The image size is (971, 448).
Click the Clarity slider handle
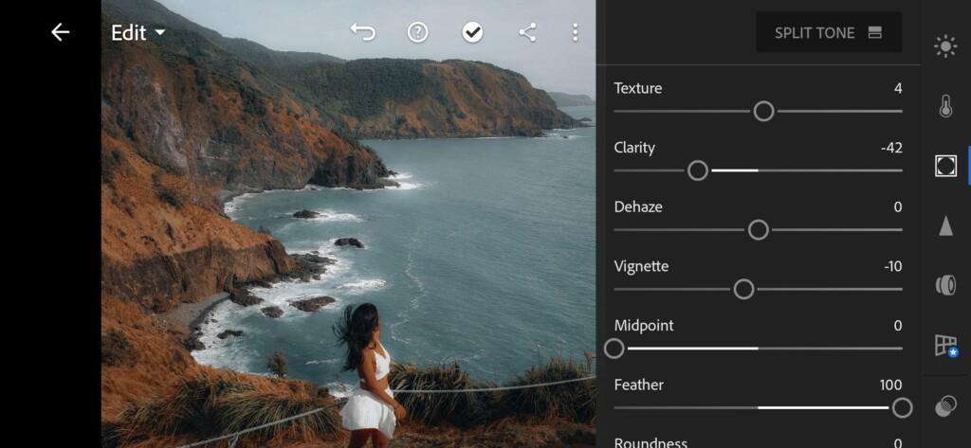pos(698,170)
